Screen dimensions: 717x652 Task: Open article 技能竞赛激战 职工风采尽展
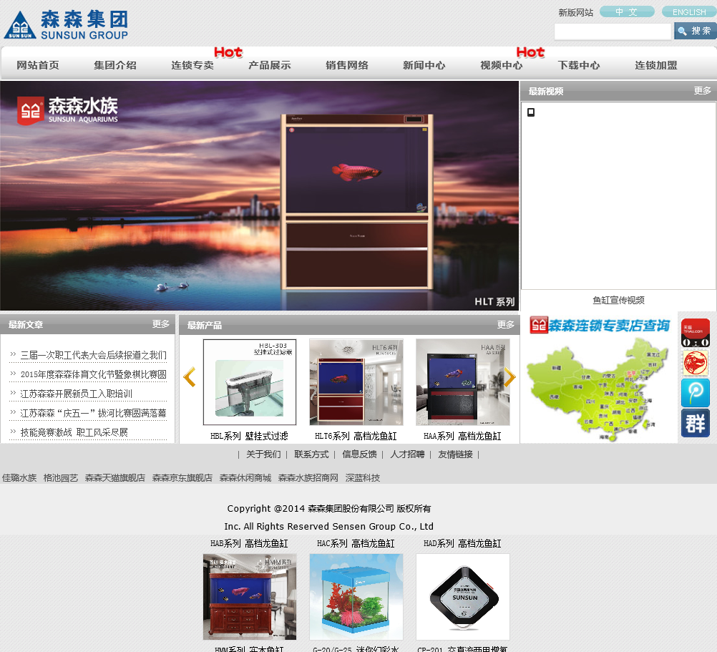pyautogui.click(x=74, y=432)
